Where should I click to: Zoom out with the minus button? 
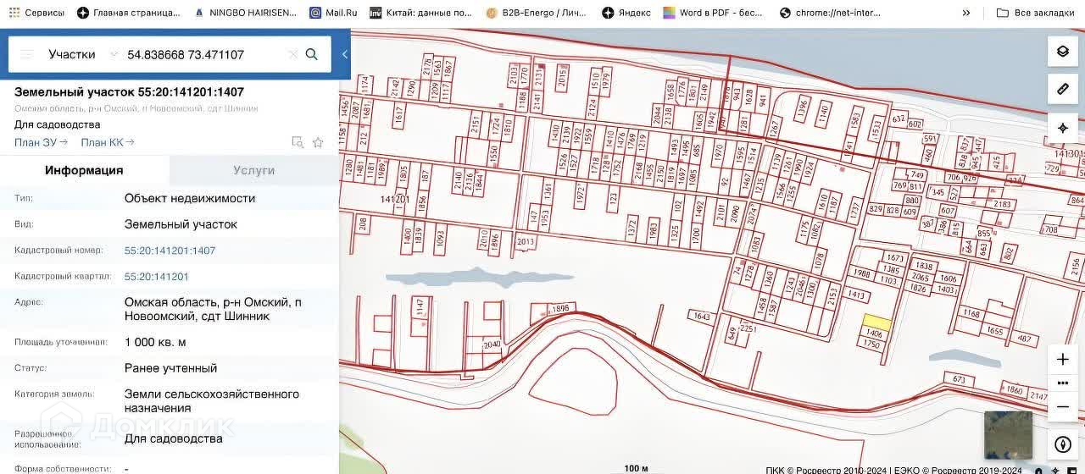click(x=1062, y=406)
